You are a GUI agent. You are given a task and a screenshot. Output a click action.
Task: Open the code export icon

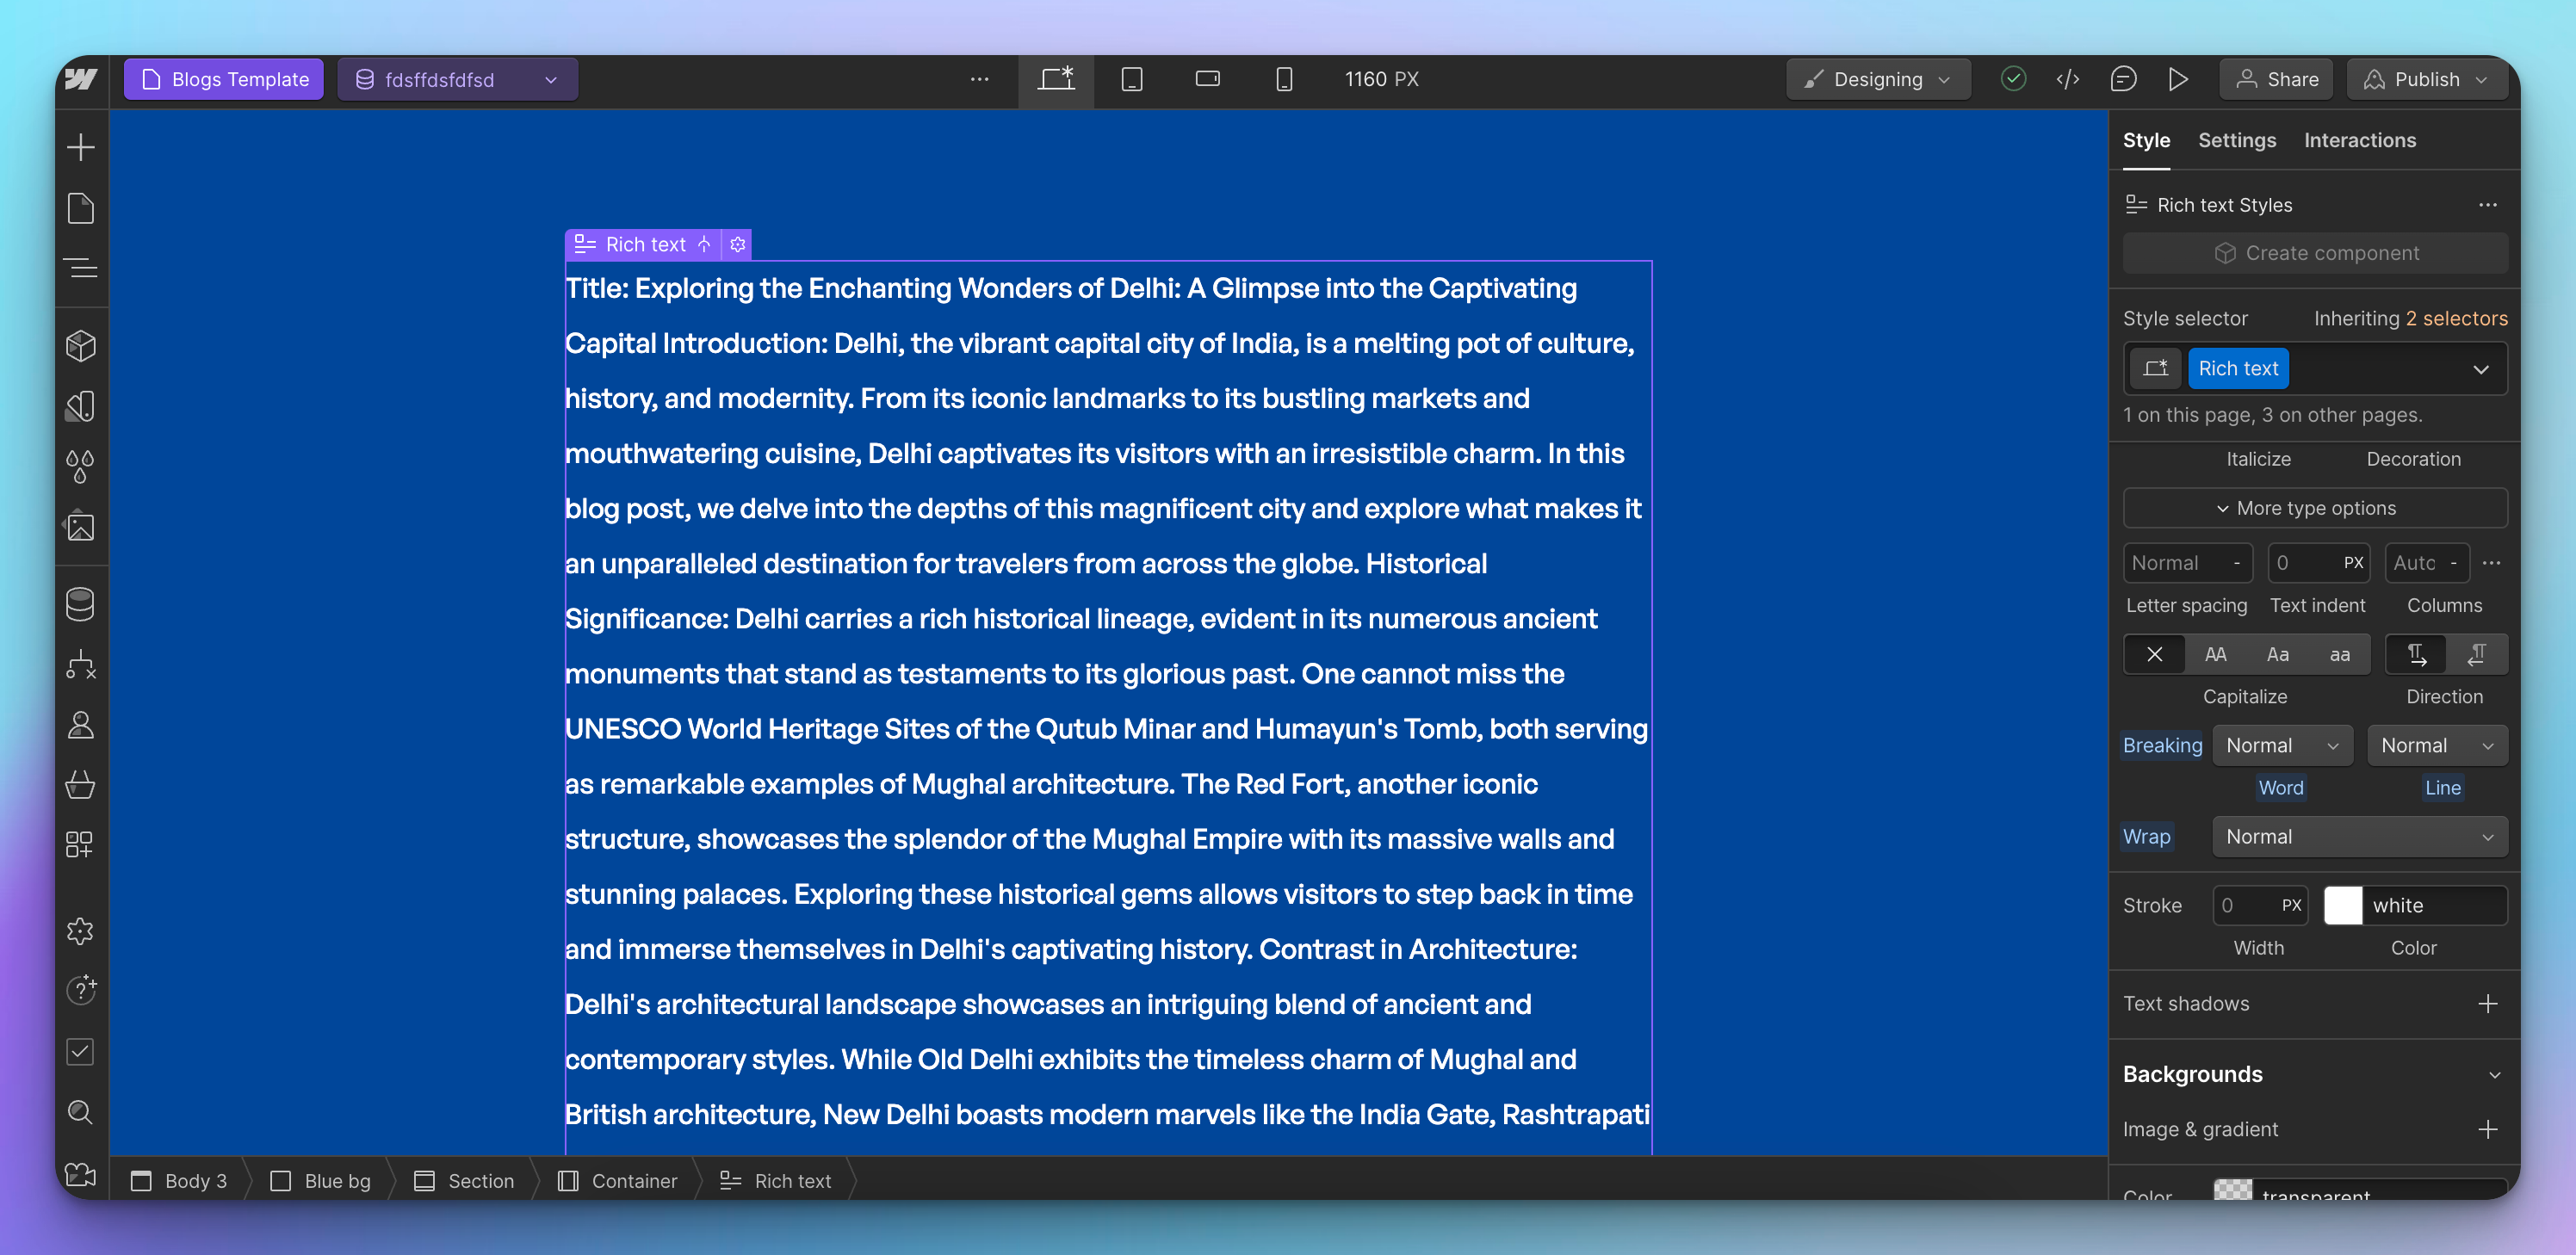(x=2068, y=79)
